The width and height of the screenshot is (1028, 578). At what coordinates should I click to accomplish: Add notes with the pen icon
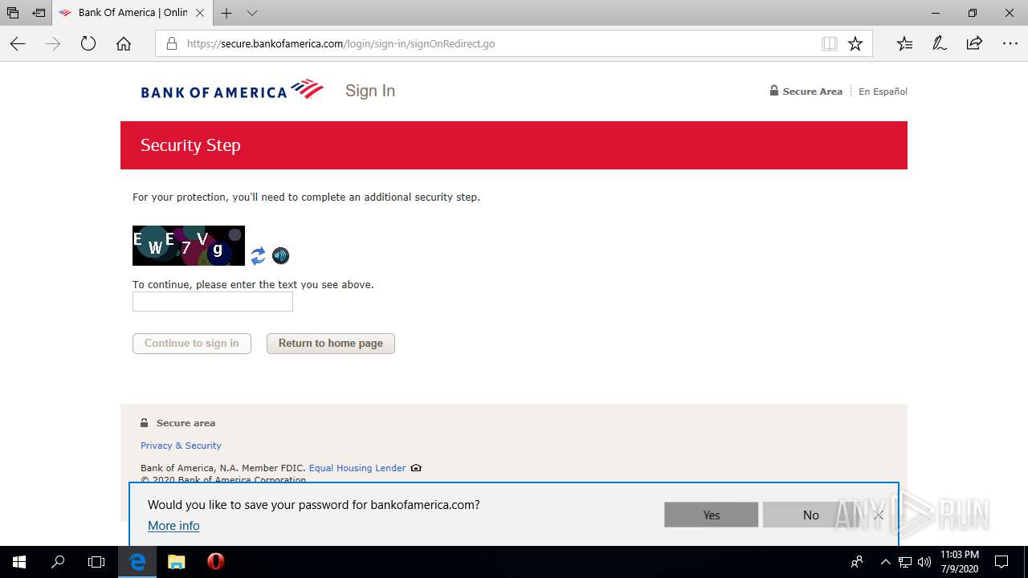[940, 44]
